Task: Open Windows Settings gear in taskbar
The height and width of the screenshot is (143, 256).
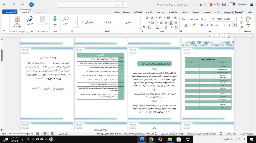Action: [188, 139]
